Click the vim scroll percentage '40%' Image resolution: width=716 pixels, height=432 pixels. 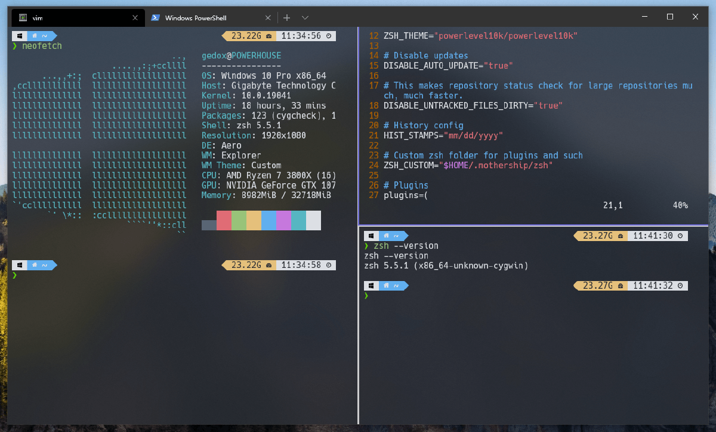point(680,205)
